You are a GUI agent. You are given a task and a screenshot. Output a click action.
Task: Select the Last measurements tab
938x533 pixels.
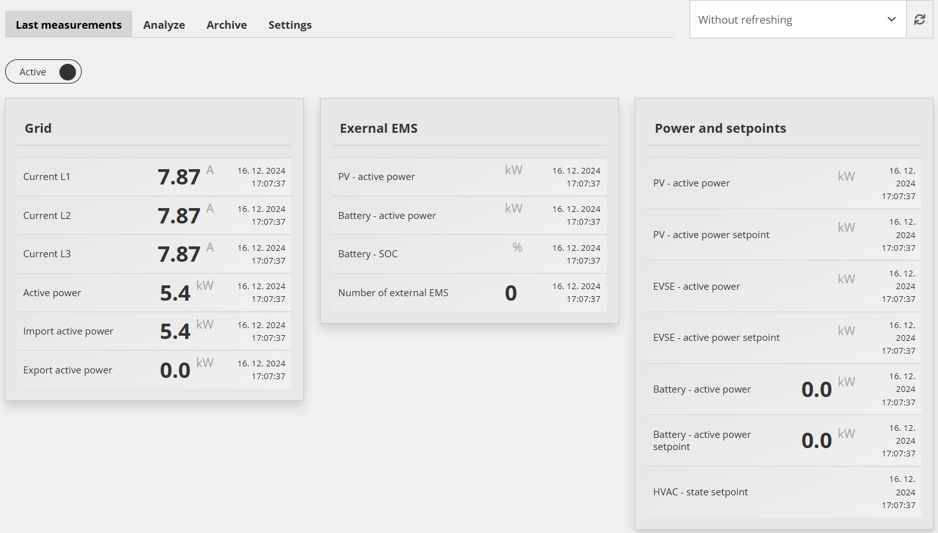pyautogui.click(x=69, y=25)
